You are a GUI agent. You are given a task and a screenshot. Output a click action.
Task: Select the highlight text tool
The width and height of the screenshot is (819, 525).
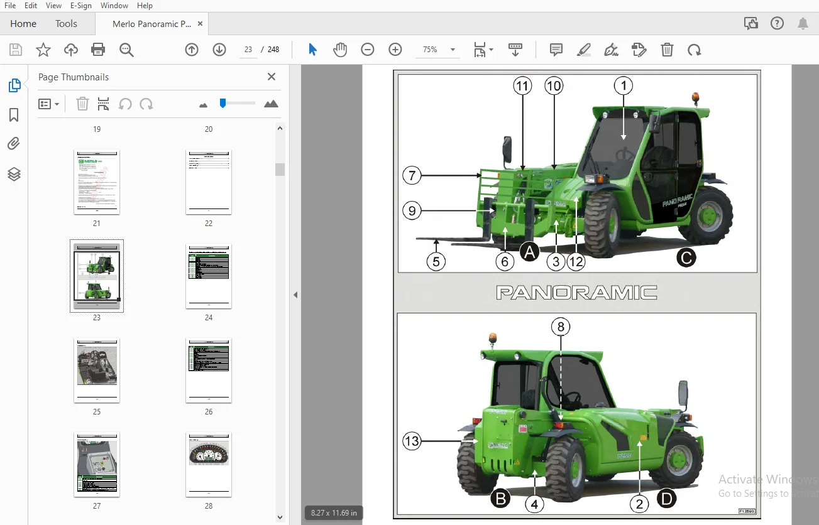(584, 50)
